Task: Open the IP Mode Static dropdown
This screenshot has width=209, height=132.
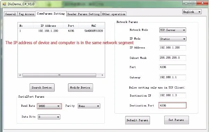Action: (x=173, y=39)
